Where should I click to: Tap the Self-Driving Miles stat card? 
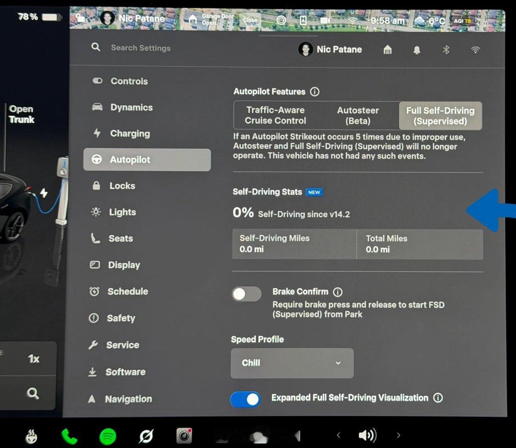(295, 244)
